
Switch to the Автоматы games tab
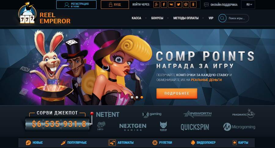[x=121, y=143]
